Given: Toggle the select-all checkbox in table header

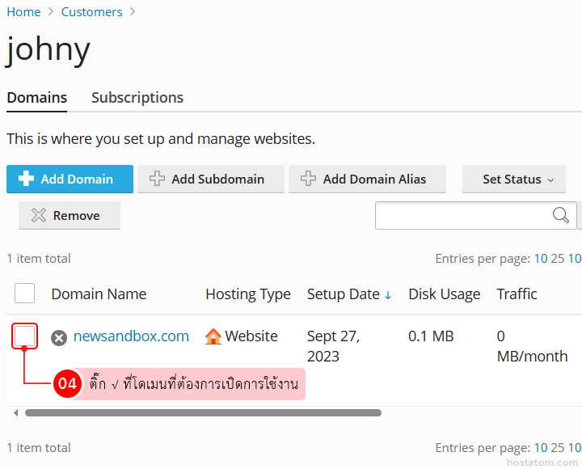Looking at the screenshot, I should coord(25,294).
